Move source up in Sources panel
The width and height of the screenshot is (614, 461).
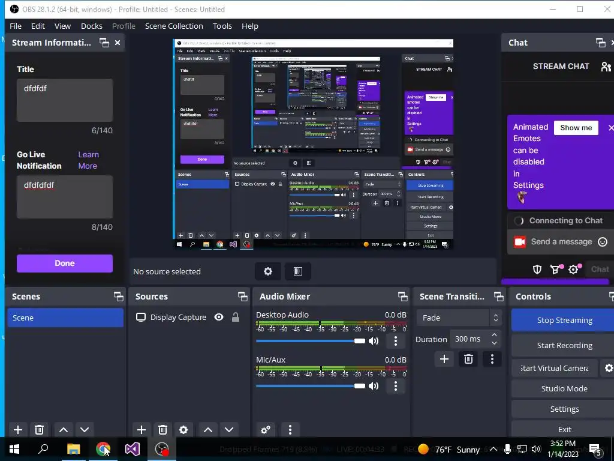(x=208, y=430)
